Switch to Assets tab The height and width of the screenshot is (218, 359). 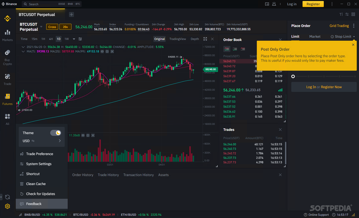(x=163, y=175)
